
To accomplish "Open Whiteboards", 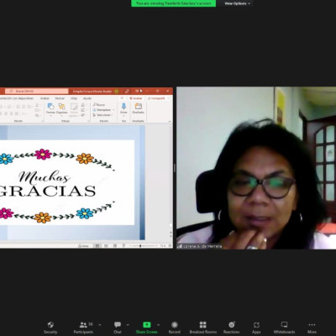I will (x=284, y=328).
